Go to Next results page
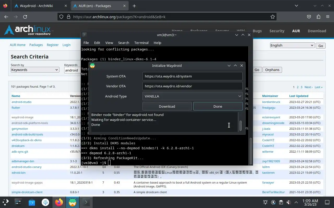 pos(308,87)
